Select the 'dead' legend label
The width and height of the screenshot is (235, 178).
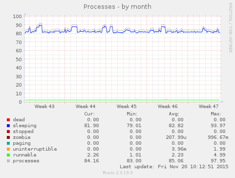click(19, 120)
